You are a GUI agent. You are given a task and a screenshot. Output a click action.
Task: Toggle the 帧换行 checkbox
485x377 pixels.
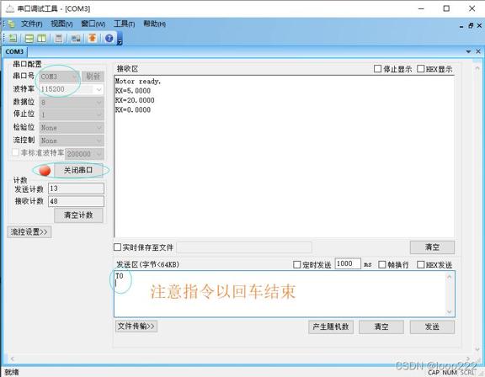(382, 264)
